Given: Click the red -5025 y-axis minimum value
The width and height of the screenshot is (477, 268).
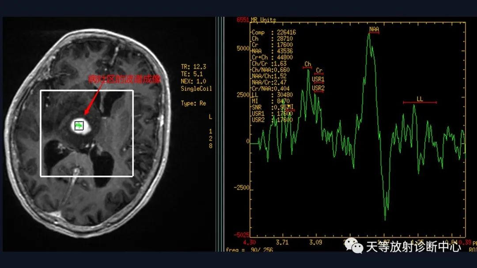Looking at the screenshot, I should pos(242,235).
